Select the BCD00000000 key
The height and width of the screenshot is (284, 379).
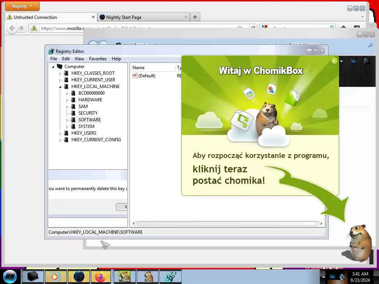pyautogui.click(x=91, y=93)
